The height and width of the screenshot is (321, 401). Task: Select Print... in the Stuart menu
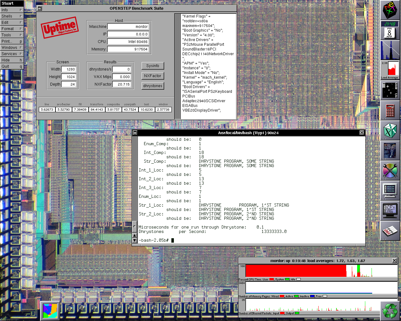[x=12, y=41]
